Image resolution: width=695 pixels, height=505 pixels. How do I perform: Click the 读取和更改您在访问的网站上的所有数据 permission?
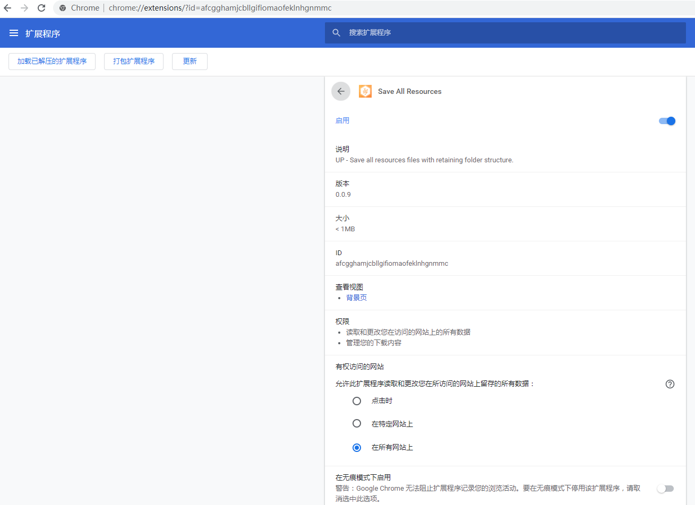(408, 332)
